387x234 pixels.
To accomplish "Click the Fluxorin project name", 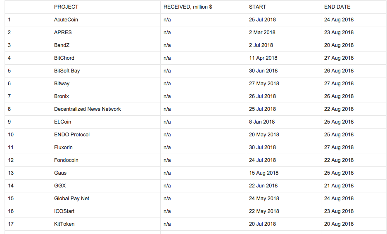I will pyautogui.click(x=63, y=147).
